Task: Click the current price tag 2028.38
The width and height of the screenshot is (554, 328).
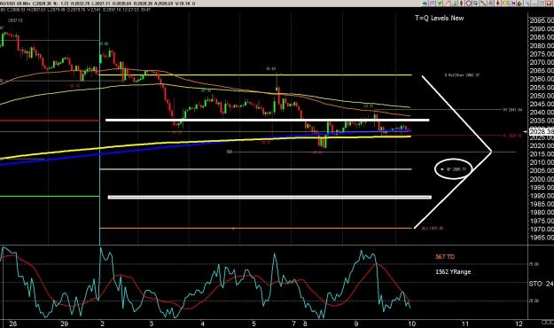Action: [542, 131]
